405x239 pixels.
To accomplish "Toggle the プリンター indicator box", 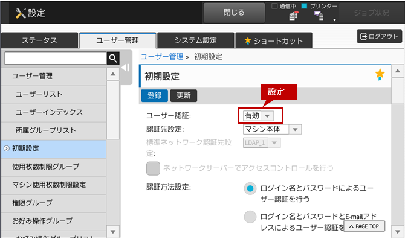I will pos(304,6).
